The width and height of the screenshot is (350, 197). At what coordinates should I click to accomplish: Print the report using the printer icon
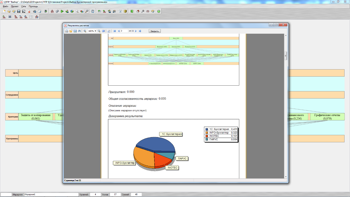pos(66,31)
